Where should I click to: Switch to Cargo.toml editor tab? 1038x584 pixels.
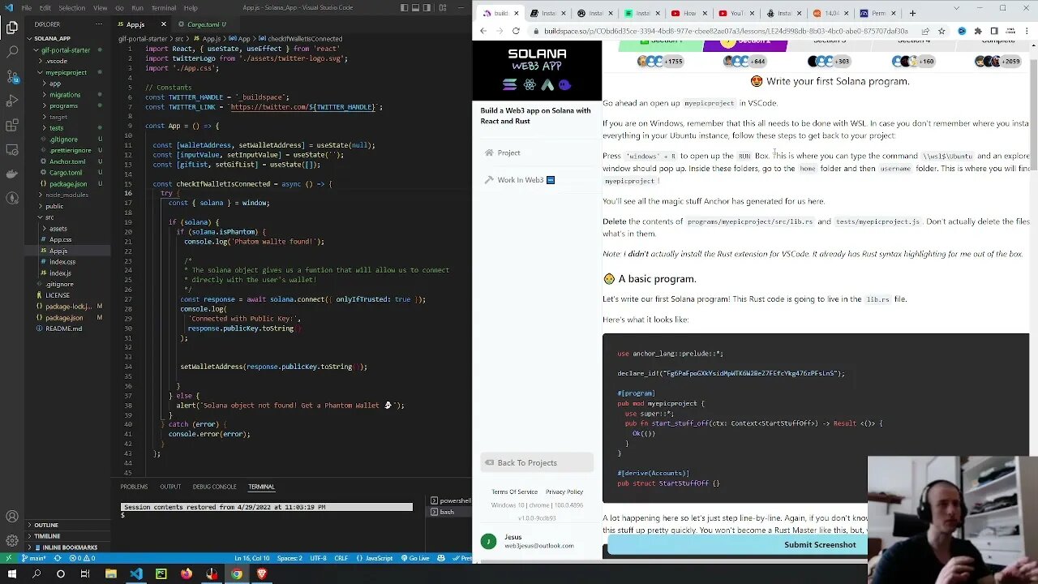coord(204,24)
